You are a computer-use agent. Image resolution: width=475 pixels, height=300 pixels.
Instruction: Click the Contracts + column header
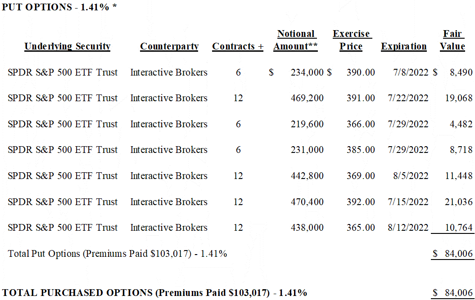click(238, 46)
